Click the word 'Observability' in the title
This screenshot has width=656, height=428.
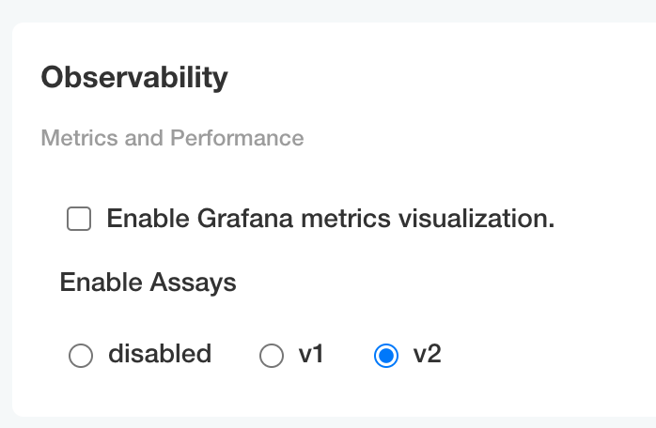point(134,77)
